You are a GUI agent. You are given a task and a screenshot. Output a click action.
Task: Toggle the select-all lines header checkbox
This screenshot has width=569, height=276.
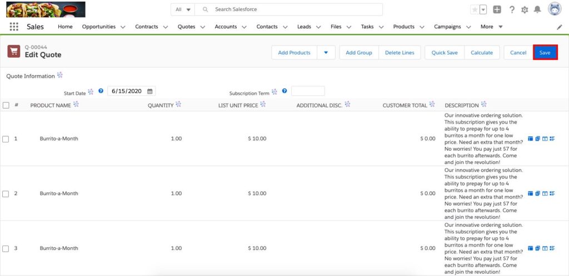coord(6,105)
